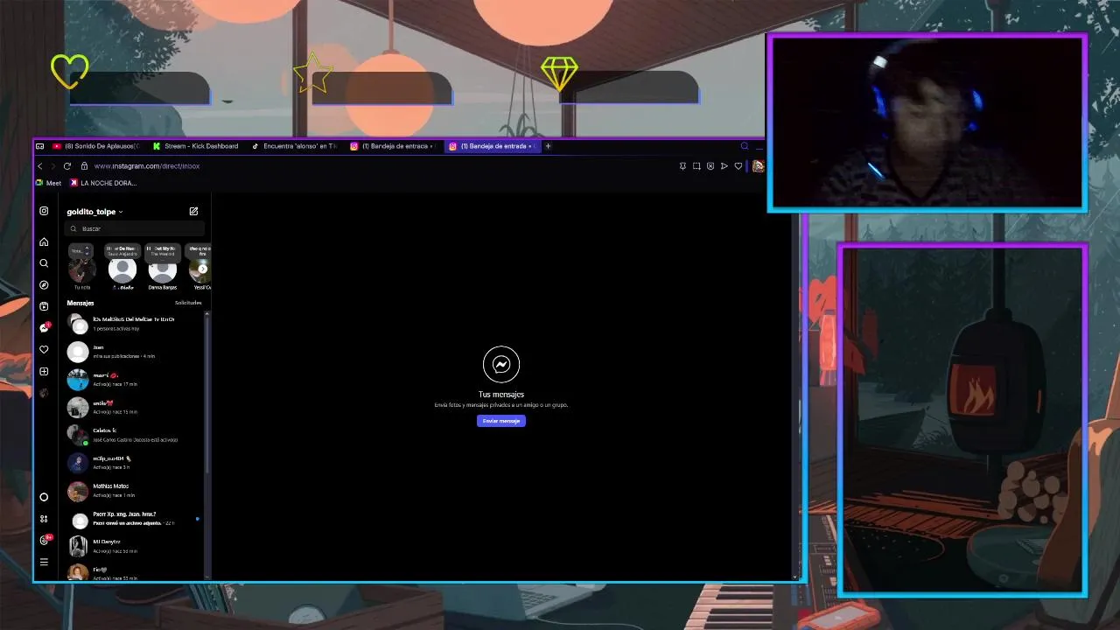The height and width of the screenshot is (630, 1120).
Task: Click Enviar mensaje button
Action: [501, 421]
